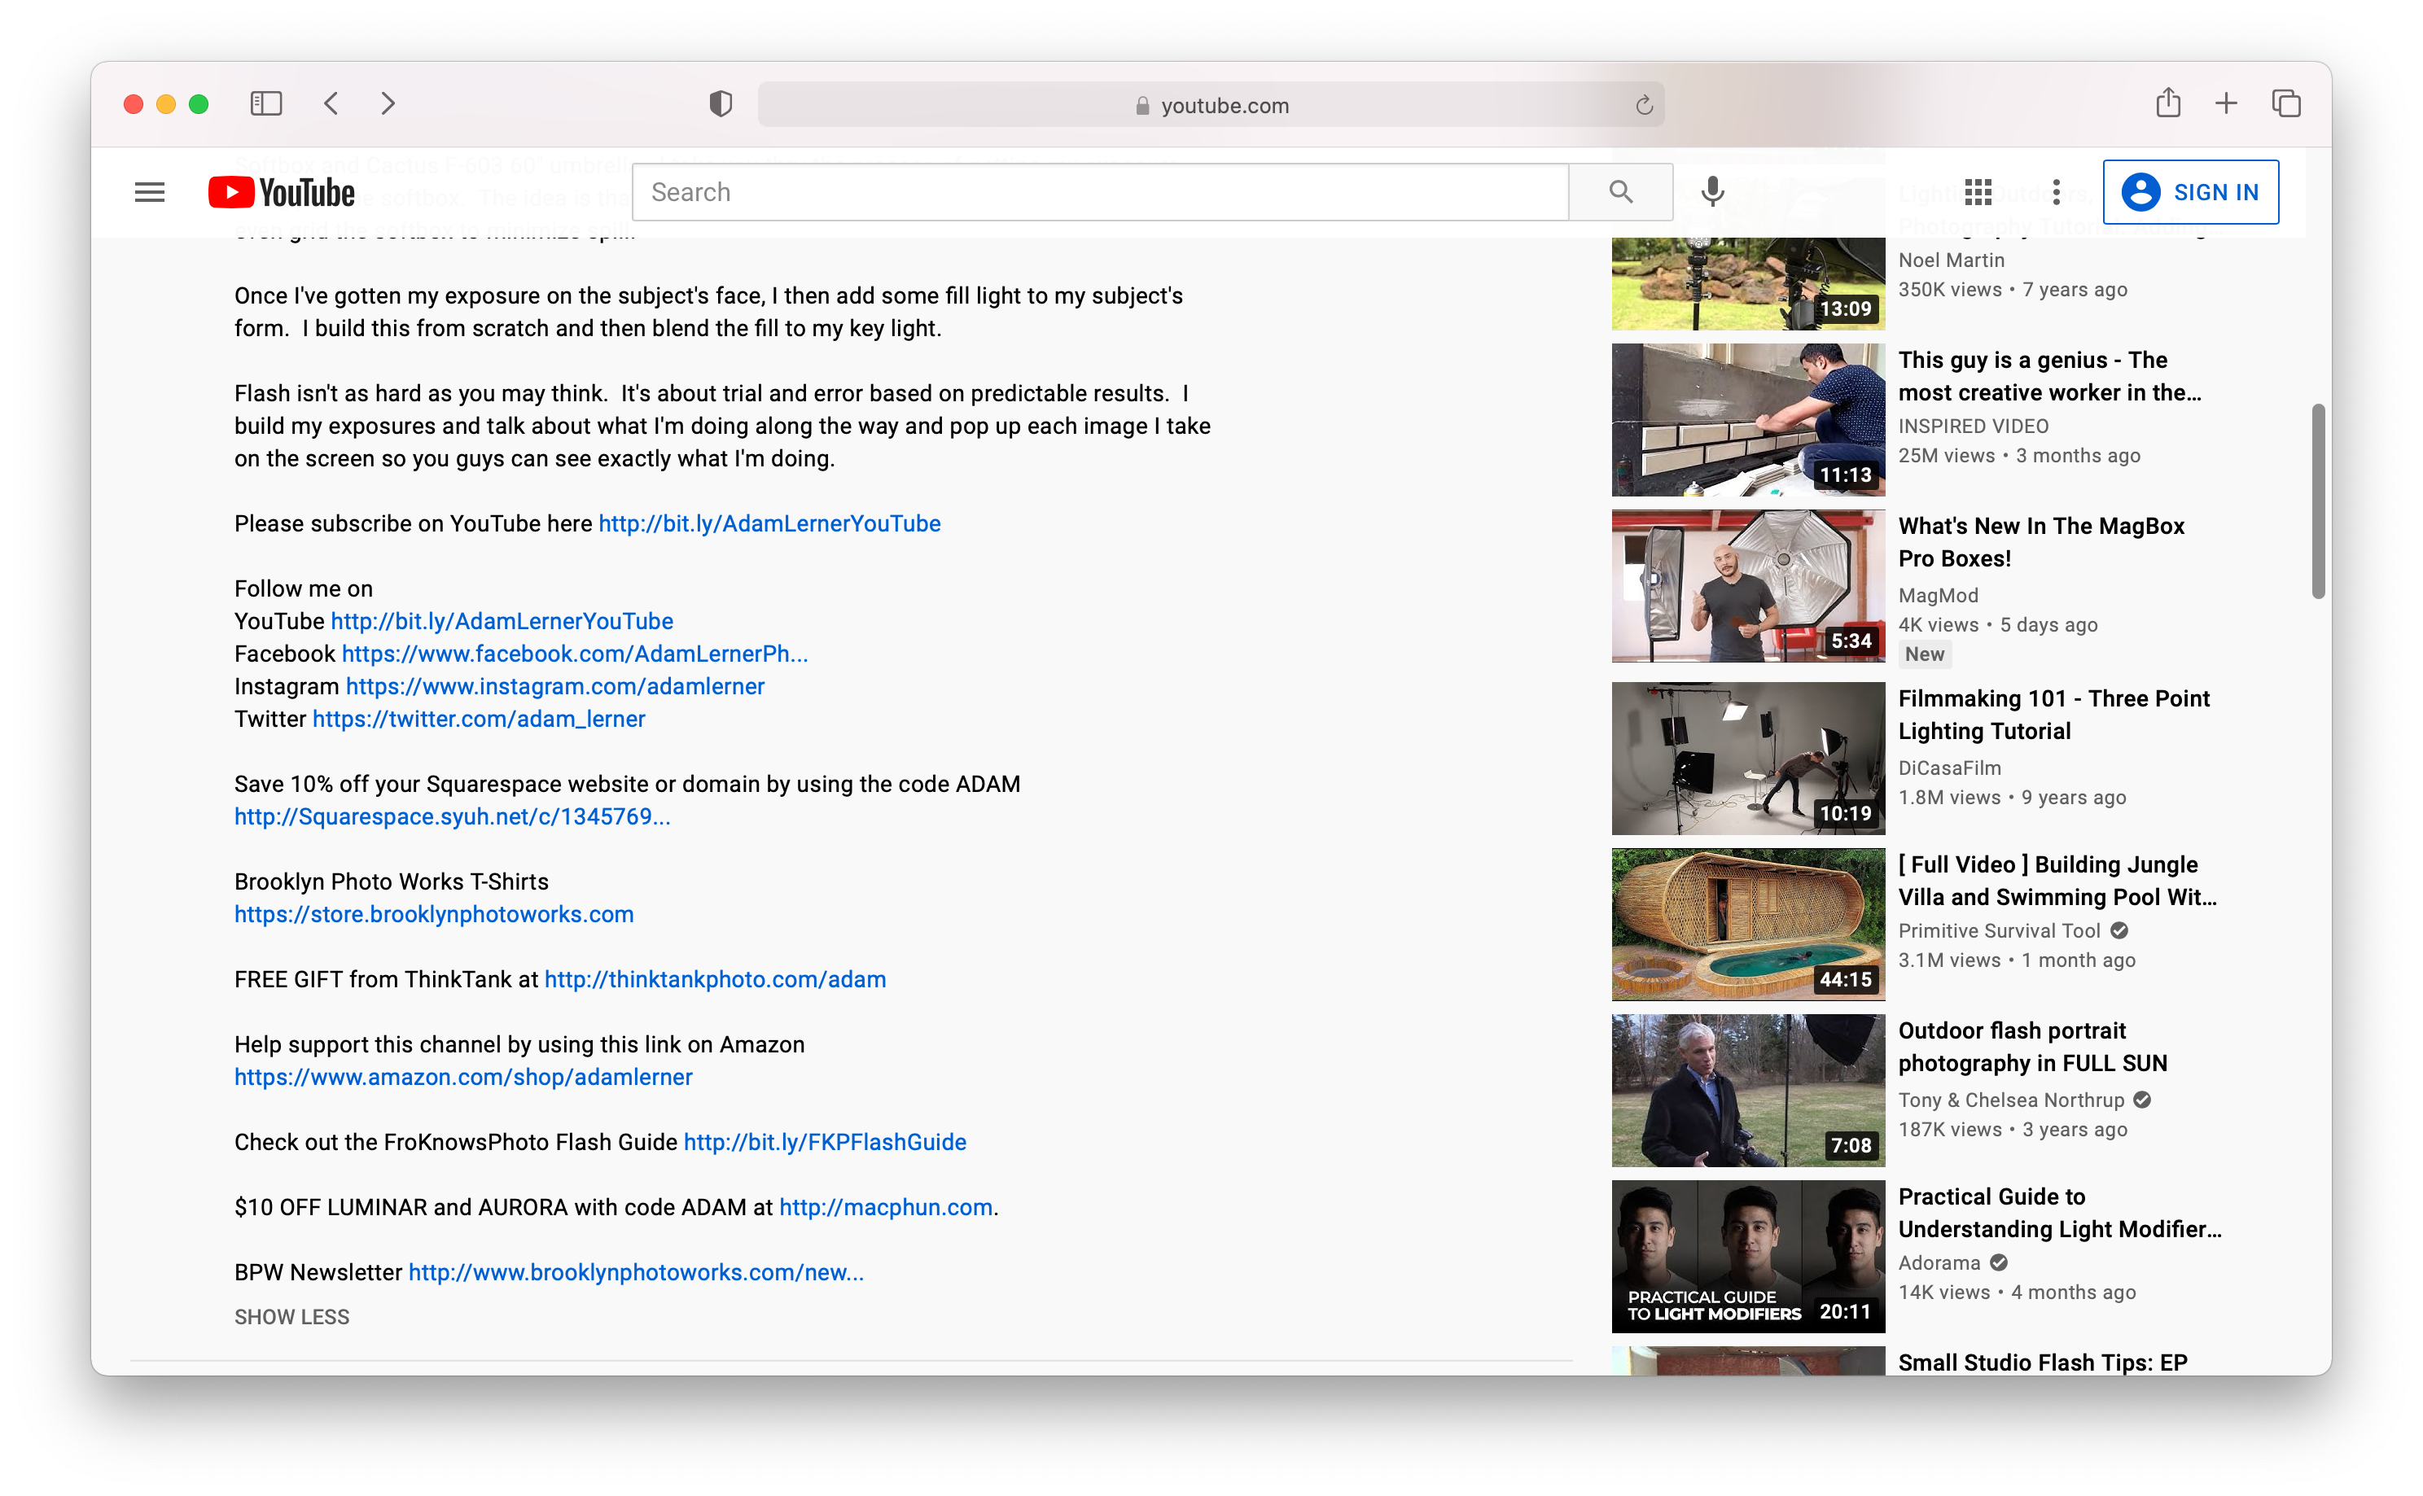Open the FKPFlashGuide link

point(825,1142)
